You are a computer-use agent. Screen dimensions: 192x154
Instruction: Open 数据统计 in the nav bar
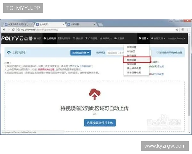click(x=106, y=38)
